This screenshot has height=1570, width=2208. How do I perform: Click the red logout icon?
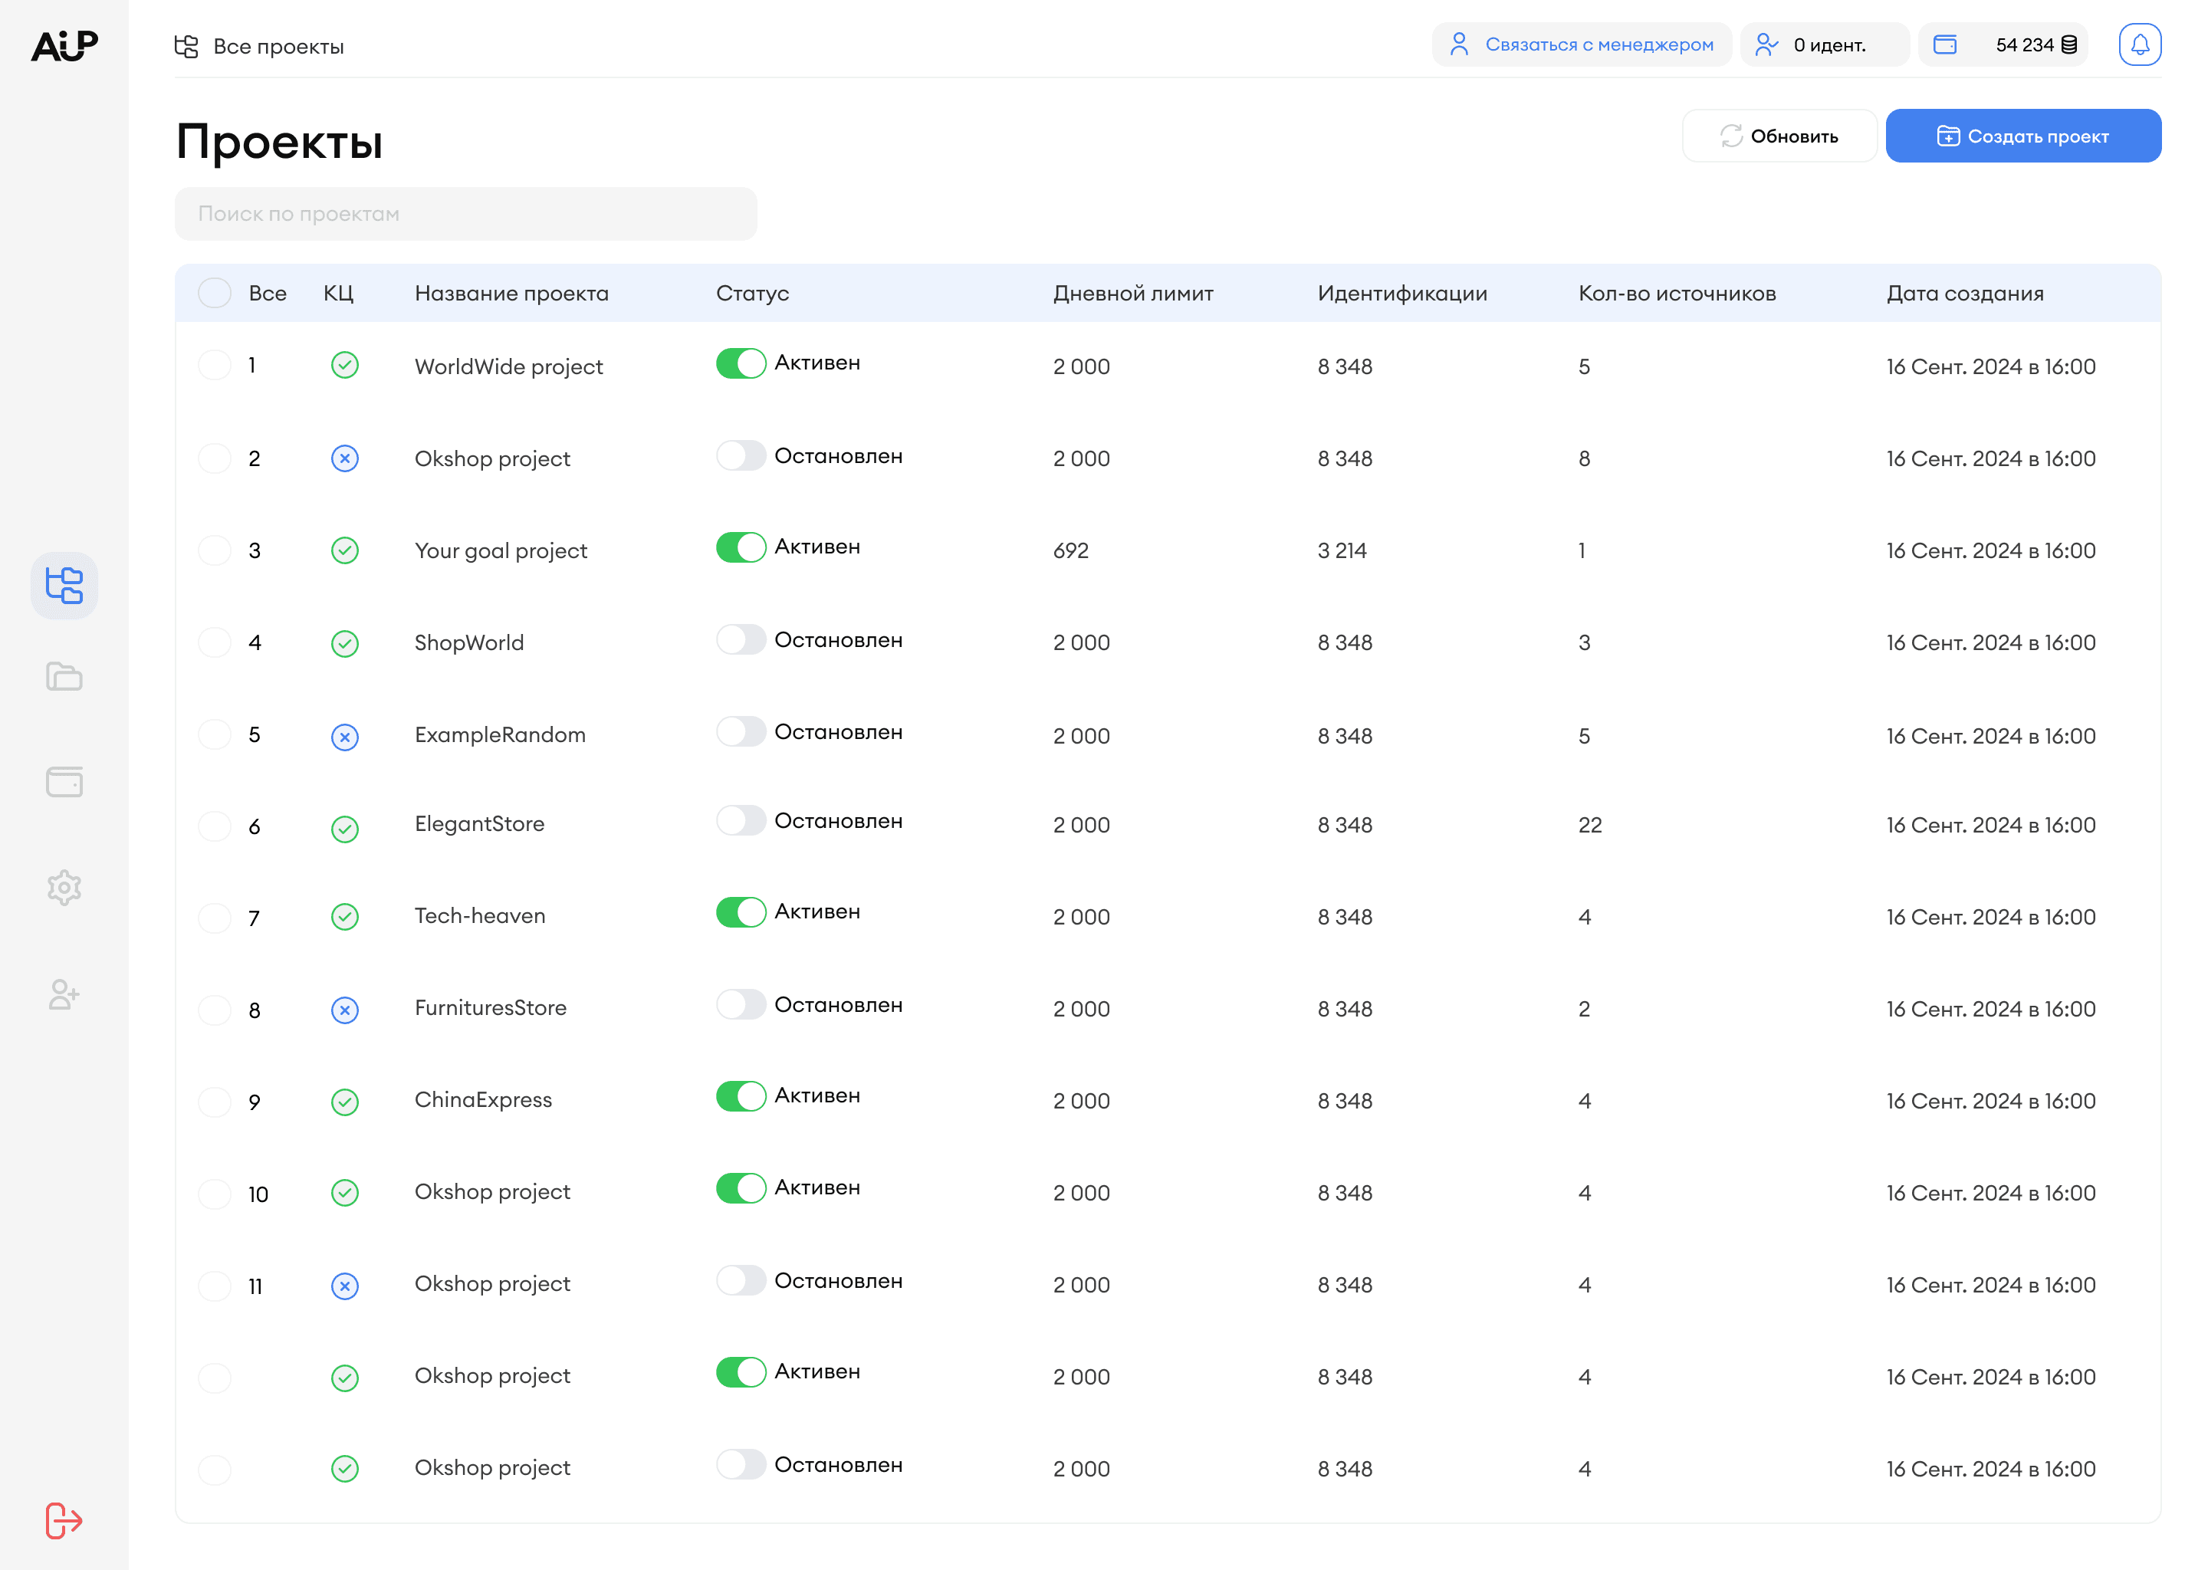coord(64,1519)
